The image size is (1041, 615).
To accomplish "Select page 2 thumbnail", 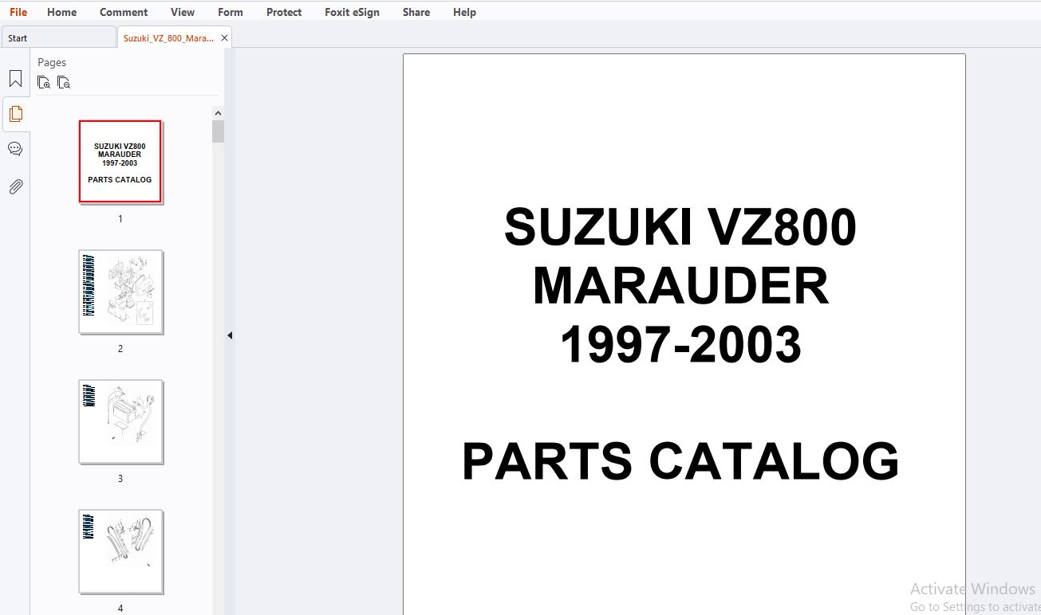I will tap(120, 292).
